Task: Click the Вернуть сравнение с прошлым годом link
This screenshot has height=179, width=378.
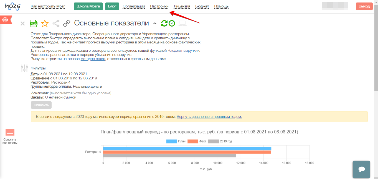Action: pyautogui.click(x=209, y=117)
